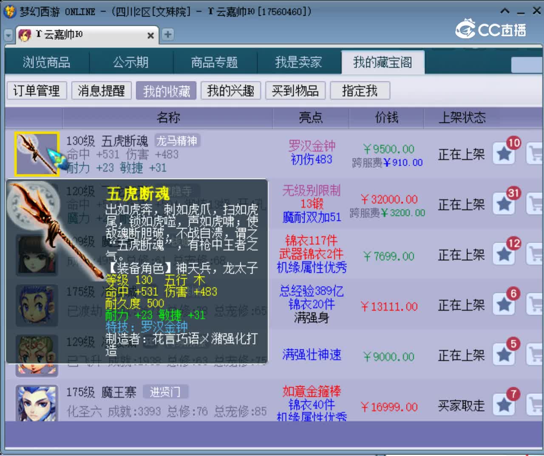Select 我的收藏 section
This screenshot has height=456, width=544.
tap(166, 90)
